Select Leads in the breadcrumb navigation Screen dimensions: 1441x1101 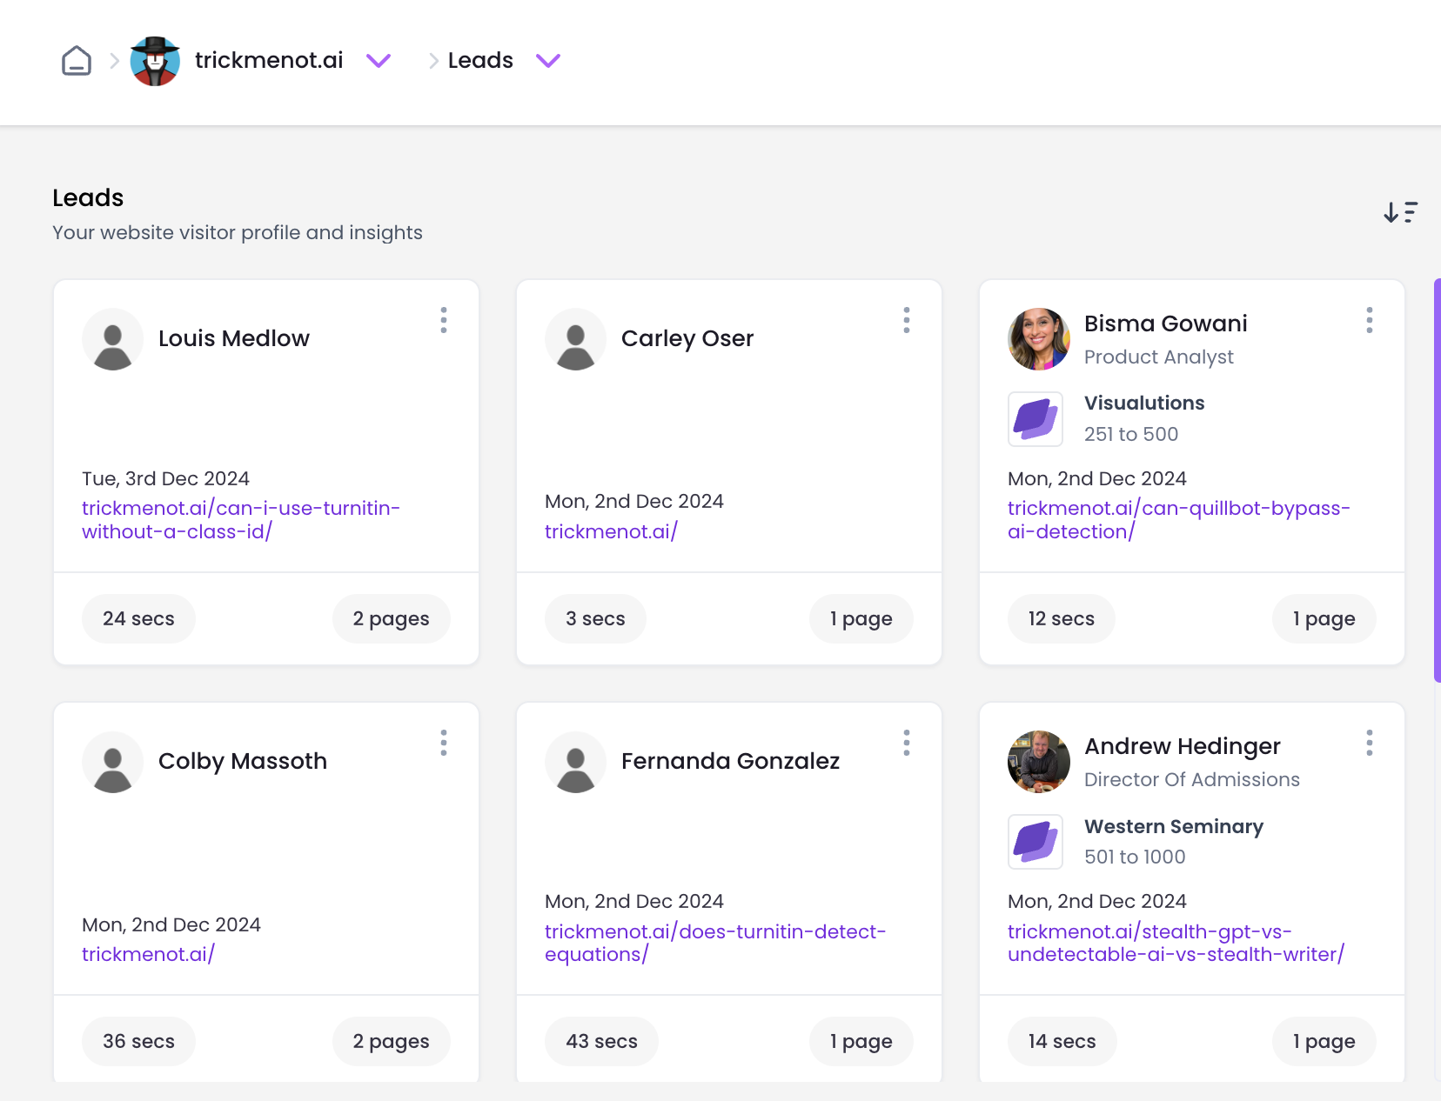point(479,60)
